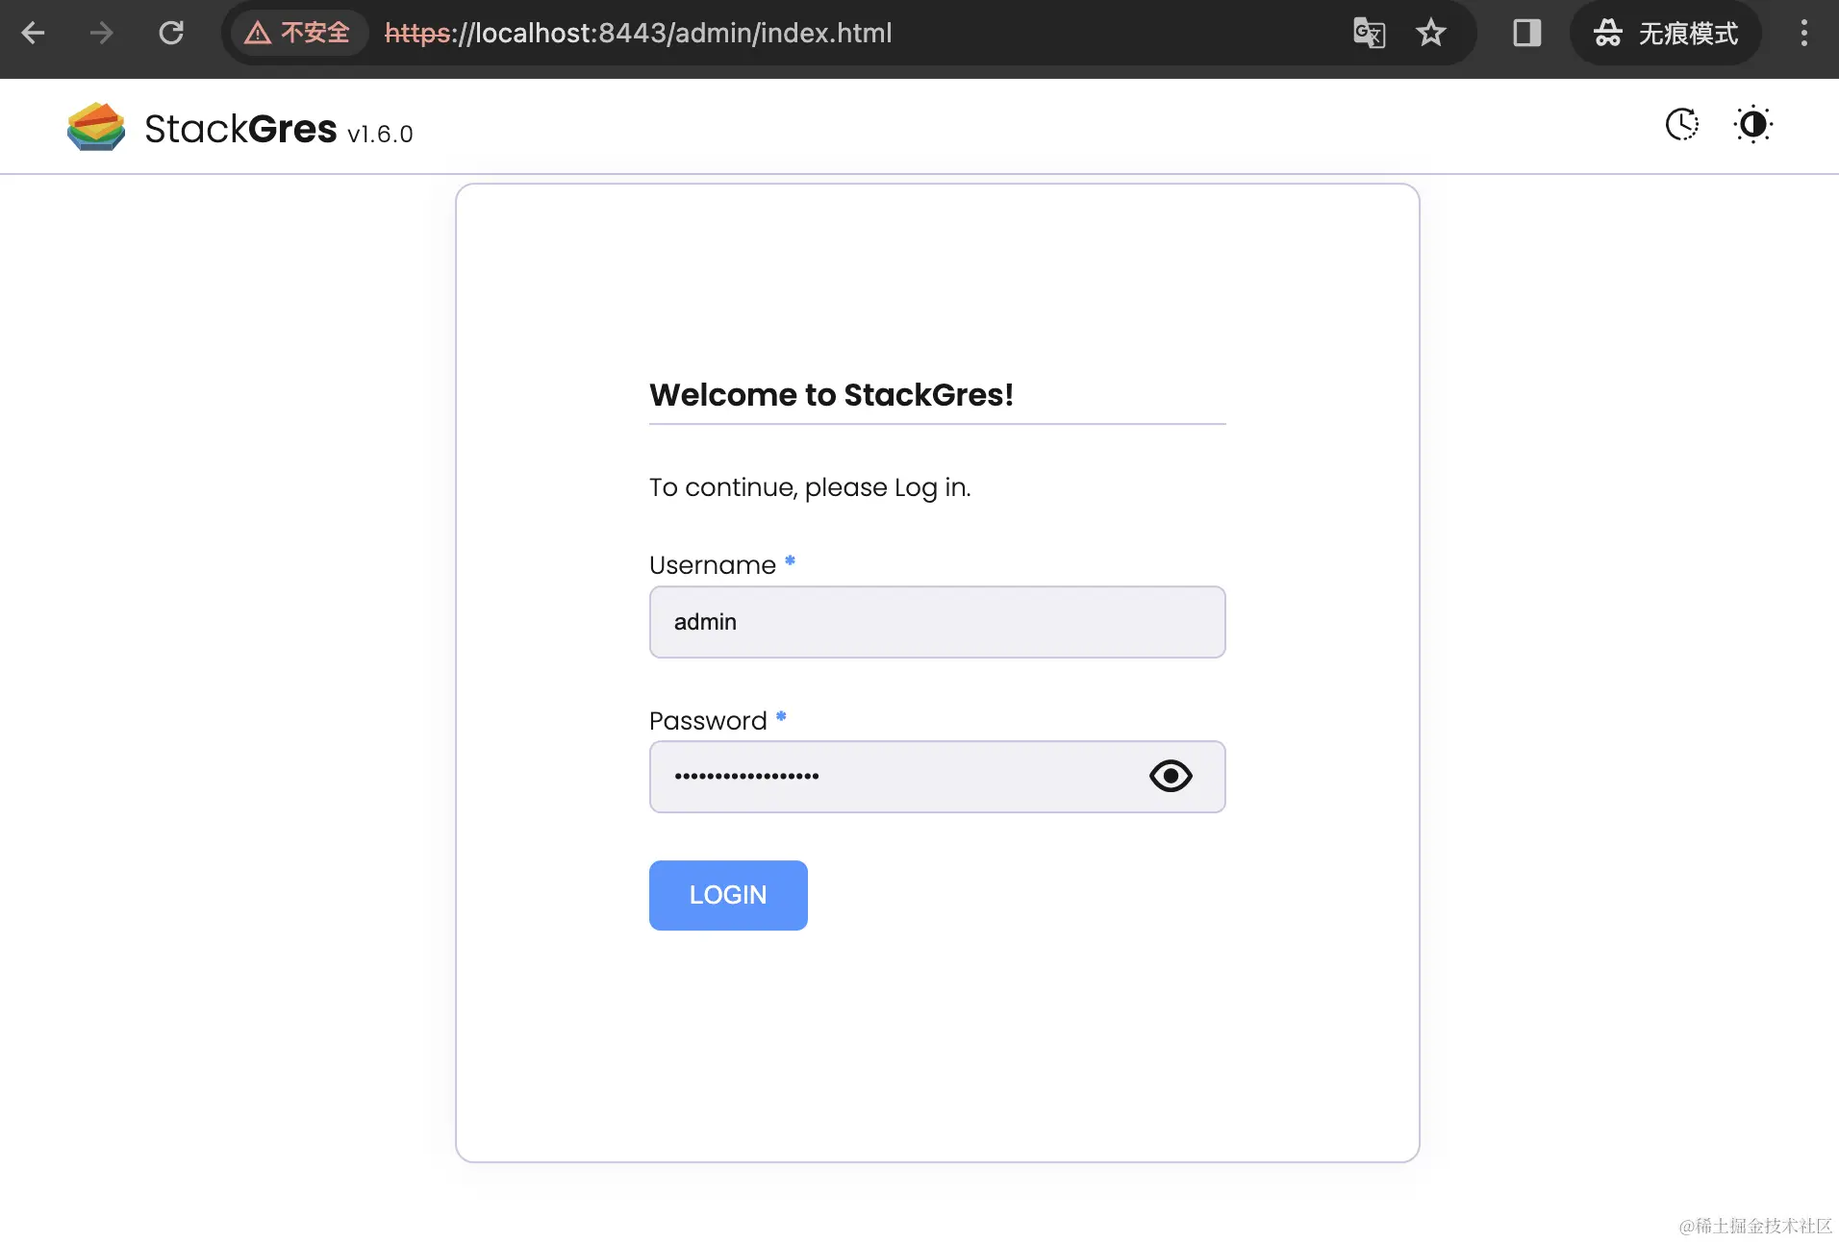1839x1242 pixels.
Task: Click the Password field label
Action: pos(708,721)
